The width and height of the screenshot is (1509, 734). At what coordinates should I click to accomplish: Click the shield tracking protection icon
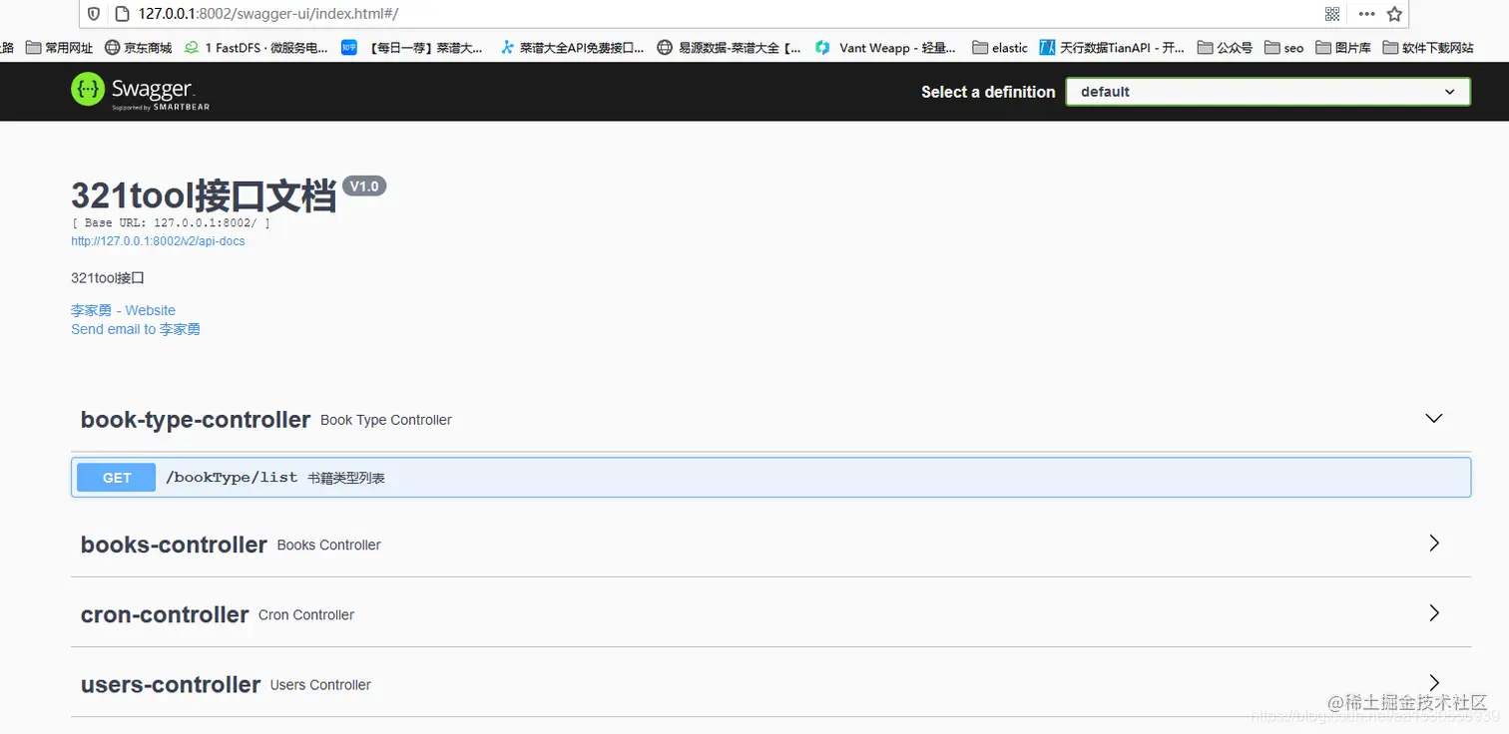(94, 14)
